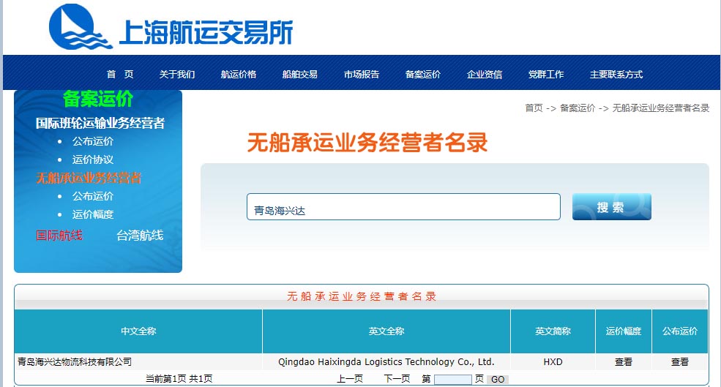Open 企业资信 navigation item

click(485, 75)
